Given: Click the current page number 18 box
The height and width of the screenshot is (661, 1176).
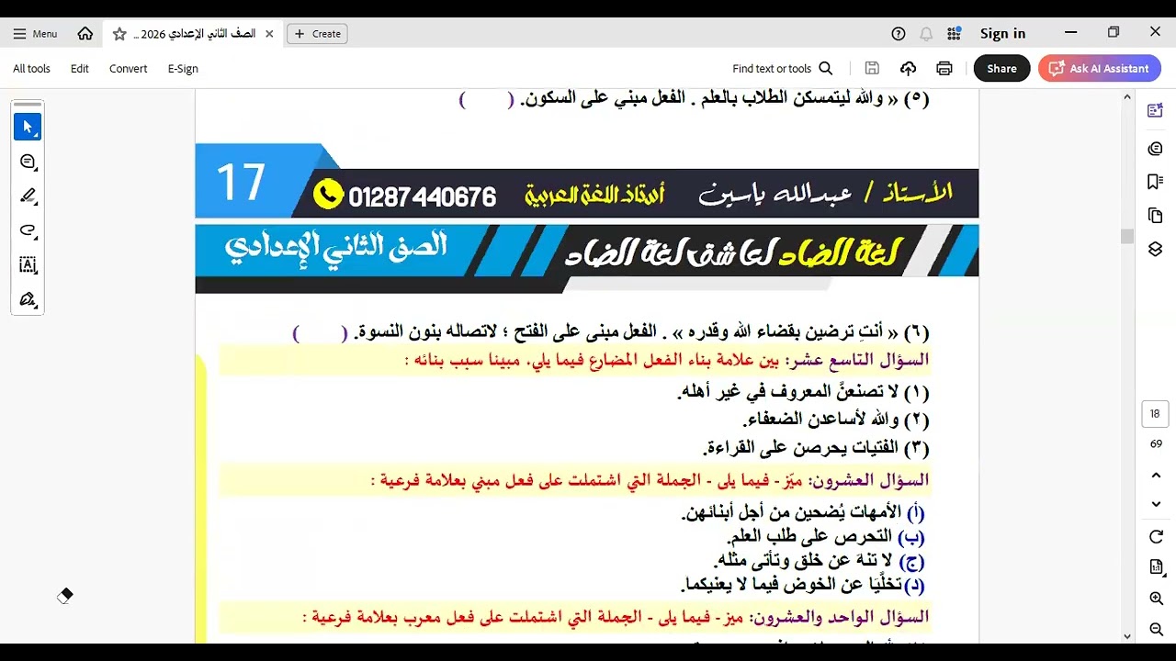Looking at the screenshot, I should [x=1156, y=414].
